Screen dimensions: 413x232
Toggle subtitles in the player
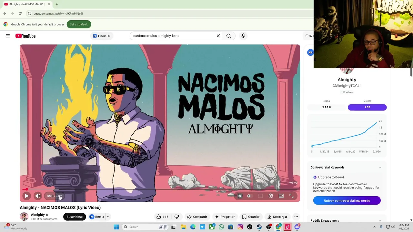tap(260, 196)
